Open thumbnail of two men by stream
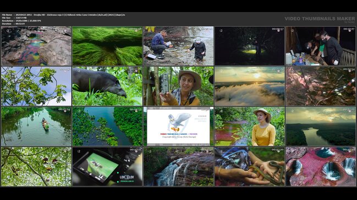The height and width of the screenshot is (200, 357). click(178, 46)
